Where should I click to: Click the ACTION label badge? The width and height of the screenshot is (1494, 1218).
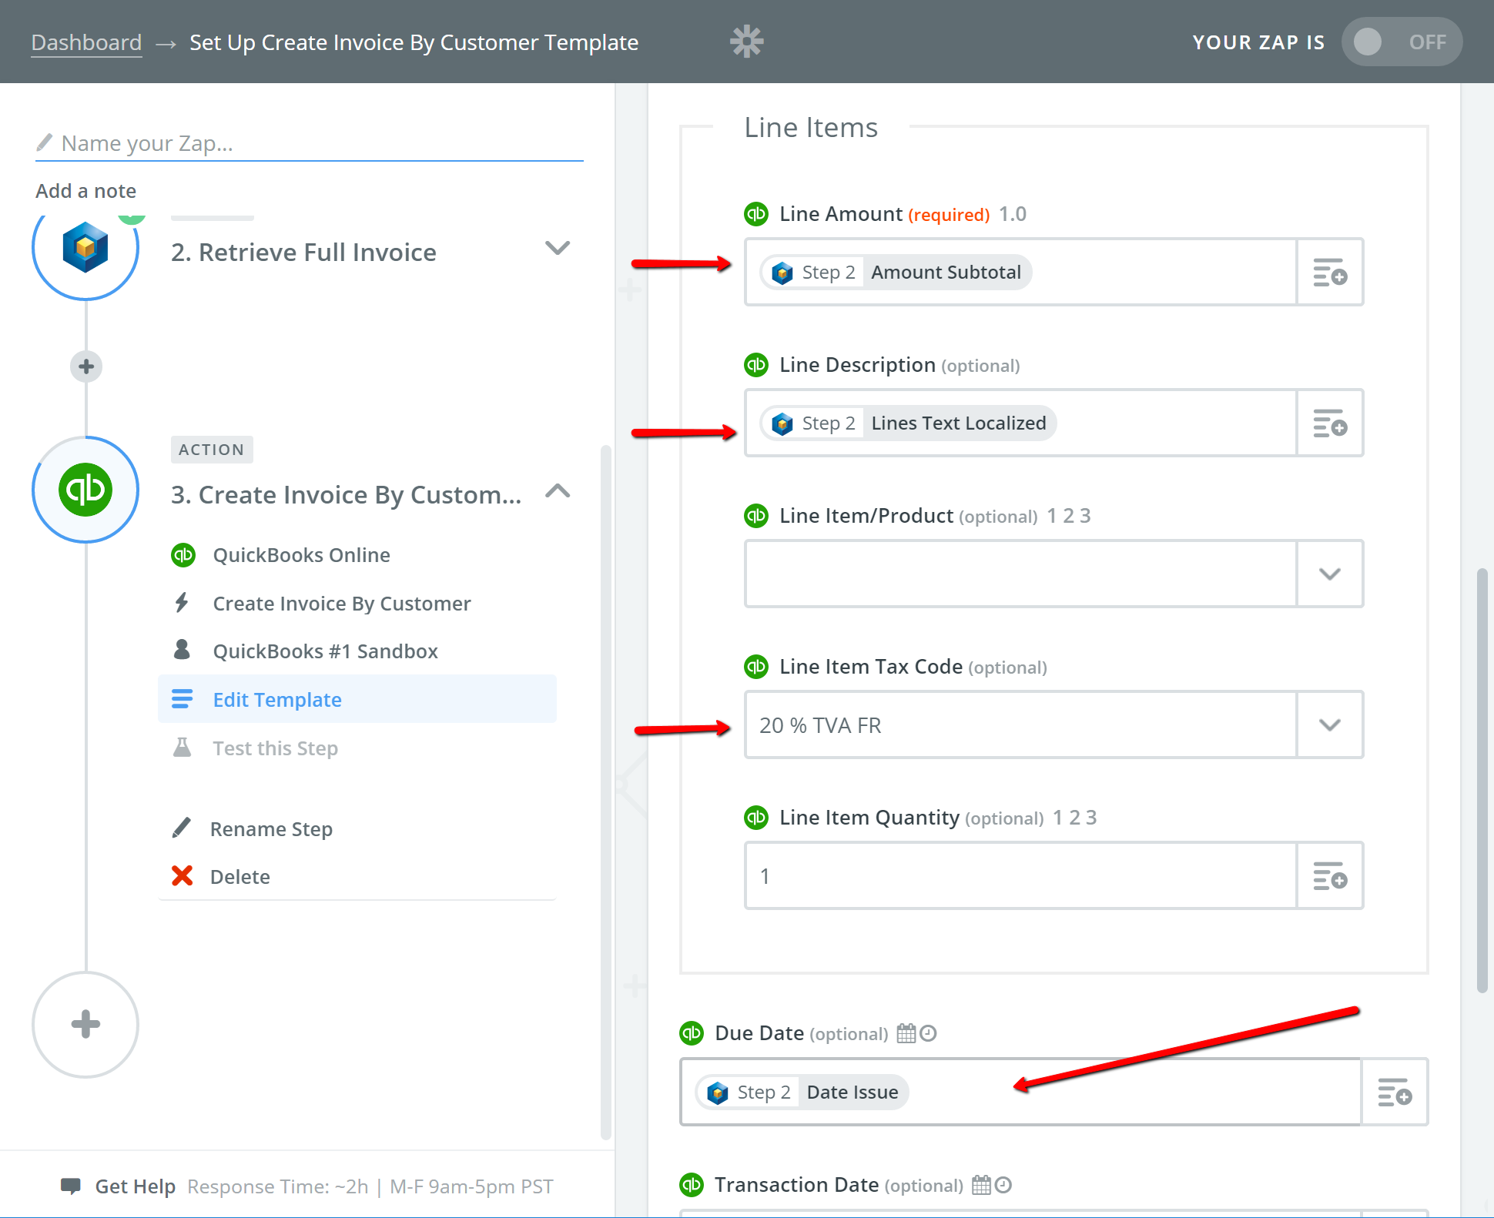(x=211, y=450)
